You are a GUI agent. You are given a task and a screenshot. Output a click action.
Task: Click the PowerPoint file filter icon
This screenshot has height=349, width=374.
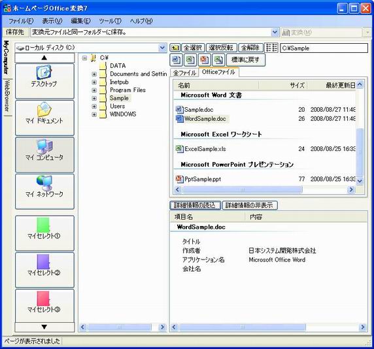tap(204, 60)
